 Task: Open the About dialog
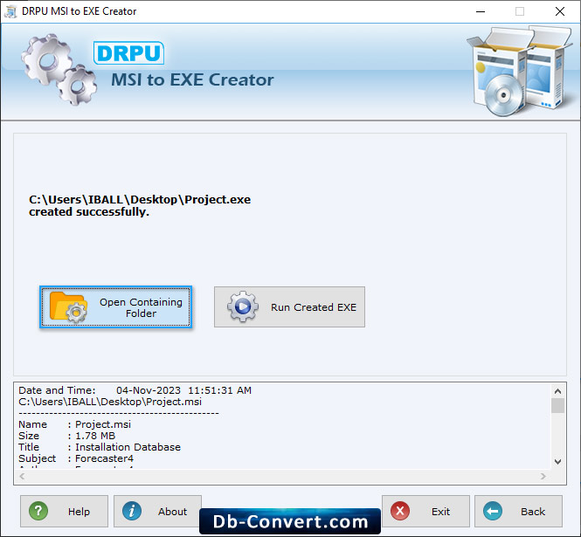[x=157, y=511]
